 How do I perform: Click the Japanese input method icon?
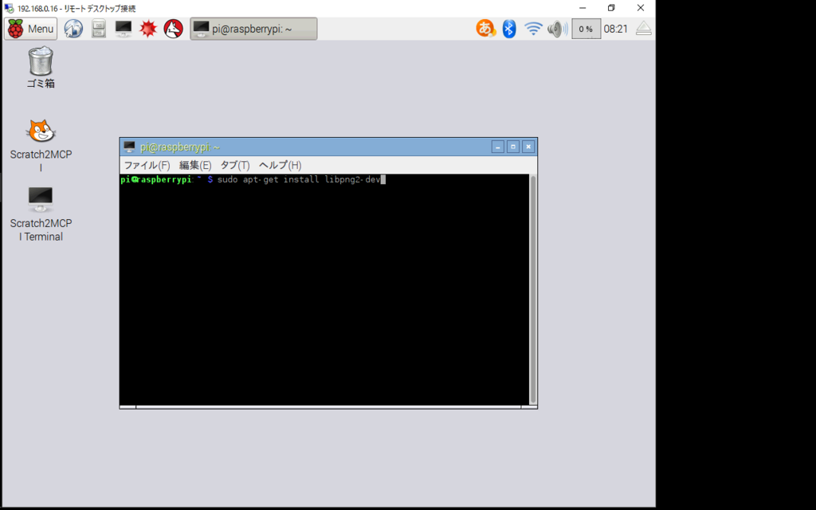tap(485, 29)
